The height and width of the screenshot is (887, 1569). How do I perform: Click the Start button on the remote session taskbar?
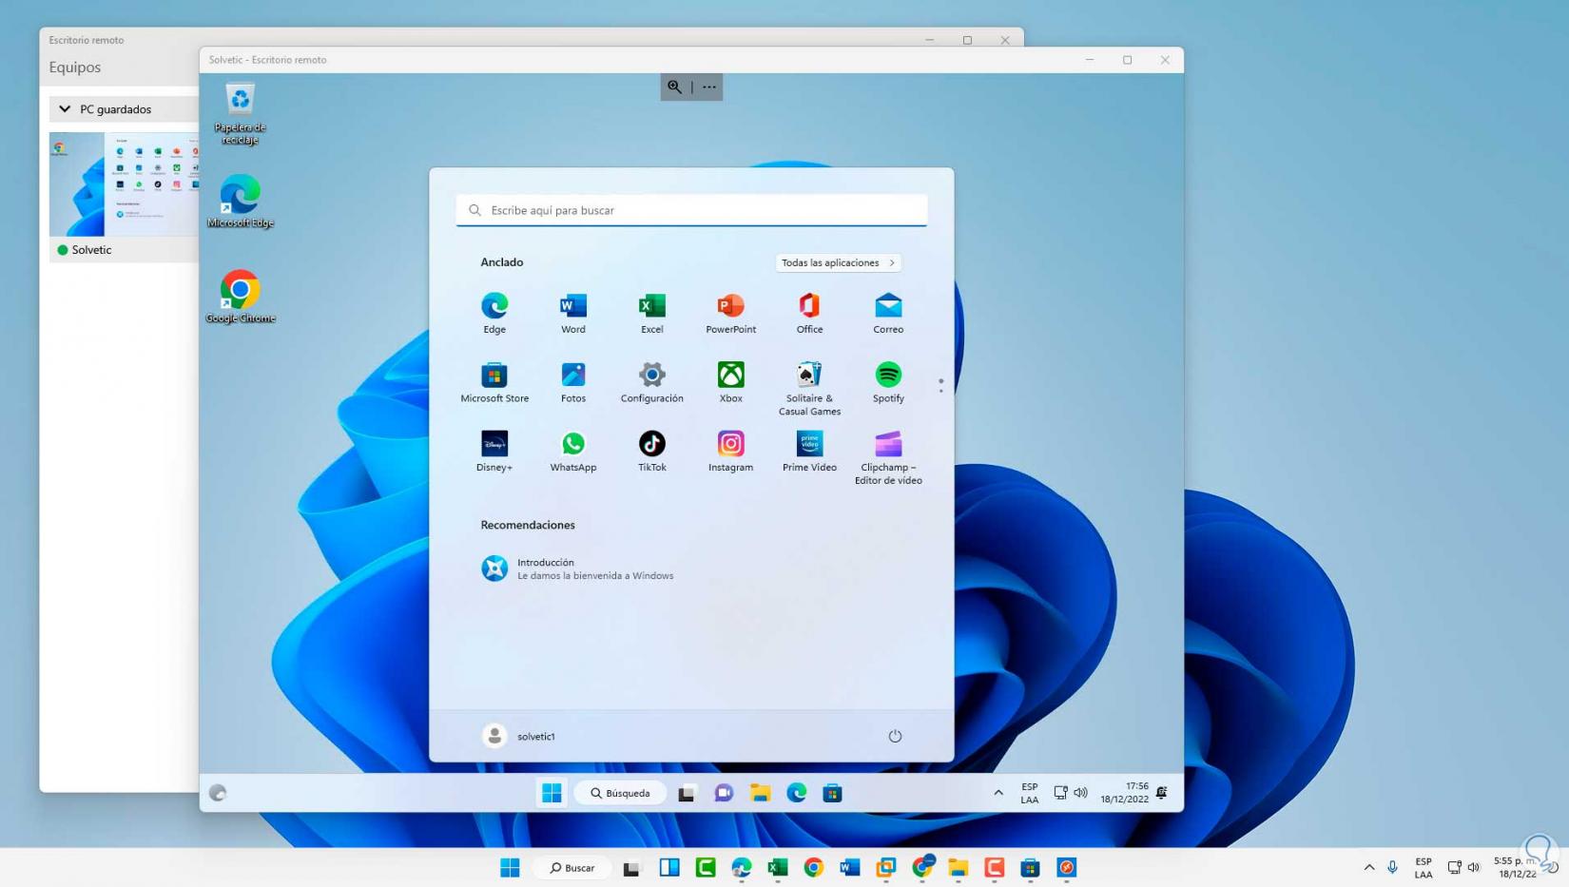click(552, 793)
